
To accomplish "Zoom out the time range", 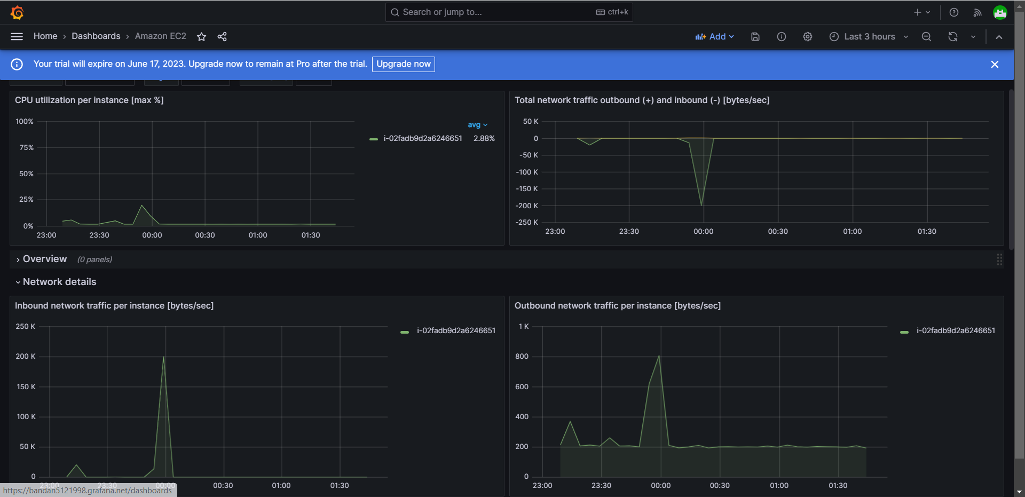I will pos(927,36).
